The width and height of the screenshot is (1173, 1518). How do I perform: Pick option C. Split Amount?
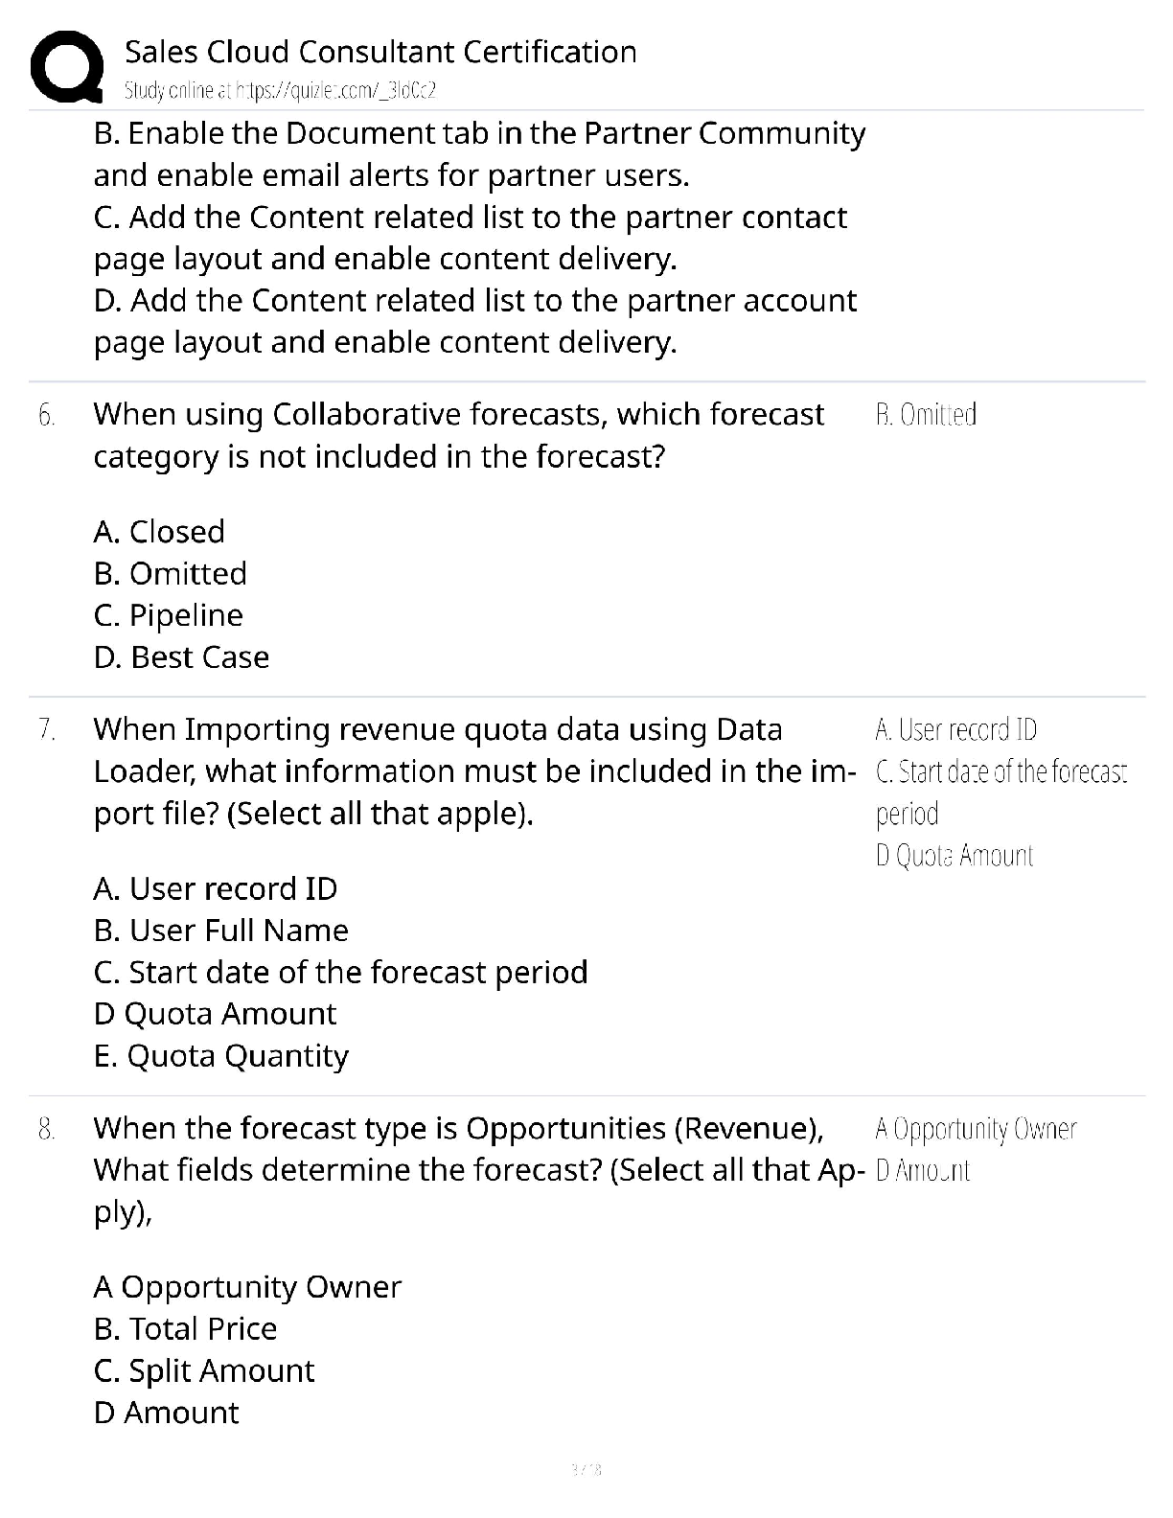coord(204,1371)
